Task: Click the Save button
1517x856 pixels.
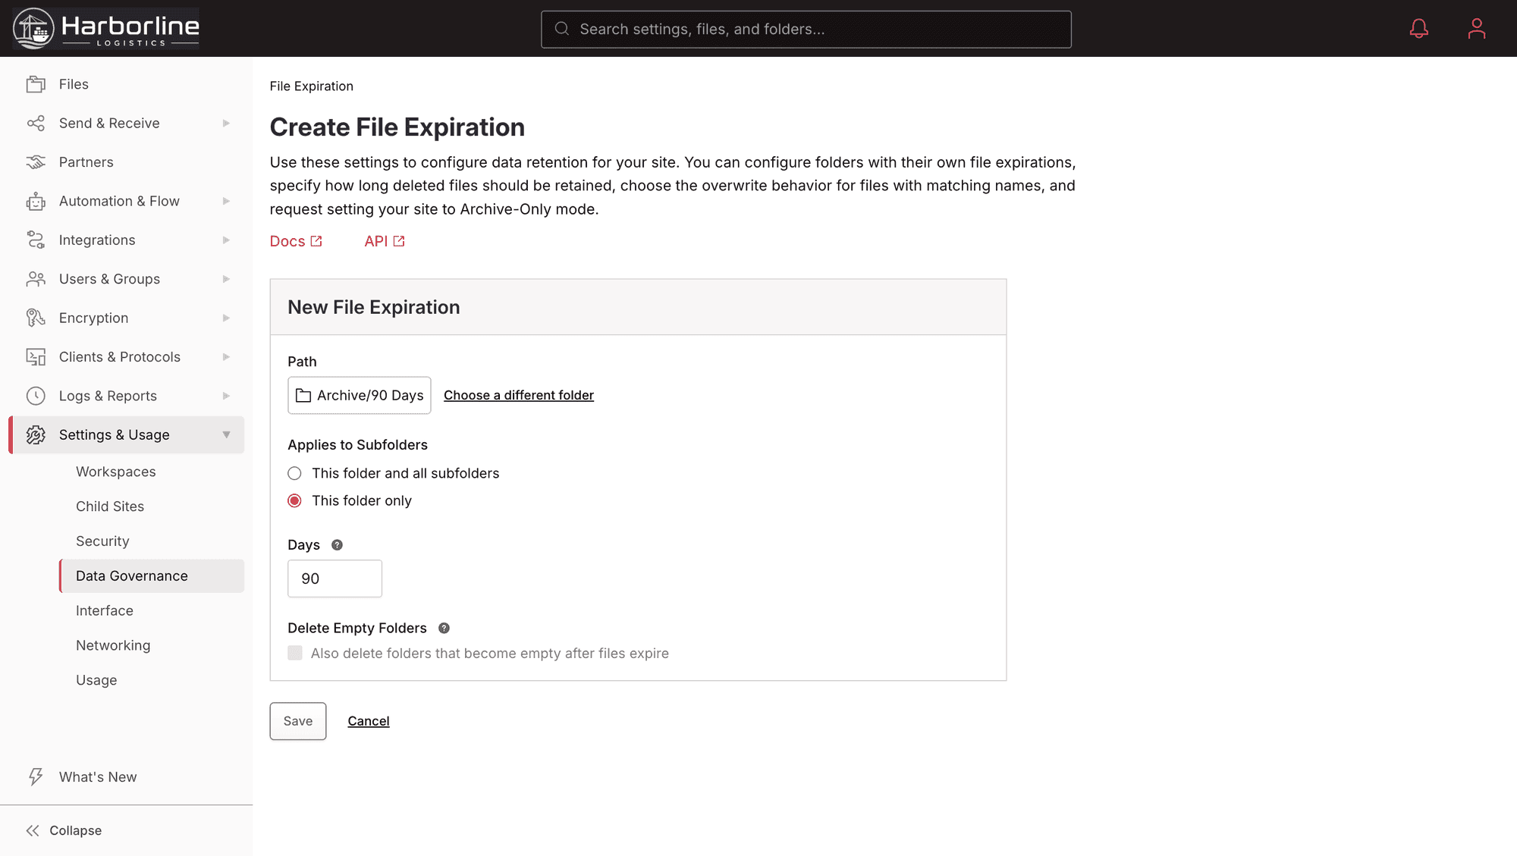Action: click(298, 721)
